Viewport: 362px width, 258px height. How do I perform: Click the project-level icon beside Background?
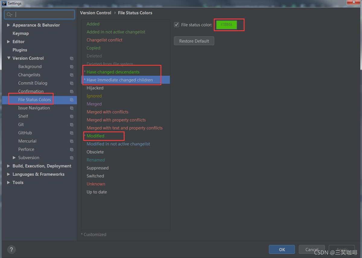[x=71, y=67]
